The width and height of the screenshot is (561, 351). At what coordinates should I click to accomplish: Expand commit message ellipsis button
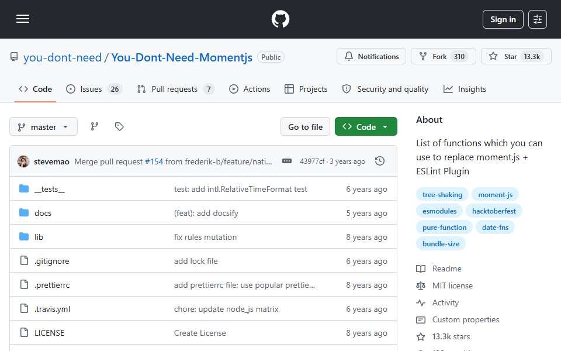point(286,161)
